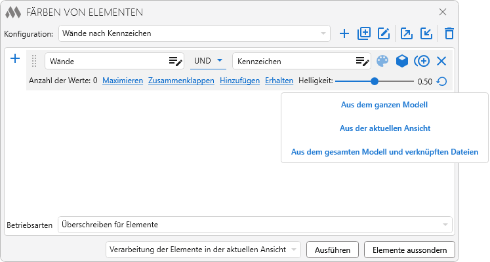This screenshot has height=262, width=490.
Task: Select 'Aus dem ganzen Modell' menu entry
Action: pos(384,104)
